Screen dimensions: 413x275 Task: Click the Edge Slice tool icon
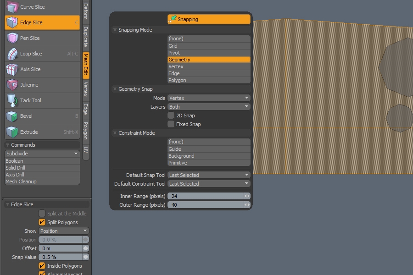pos(12,22)
